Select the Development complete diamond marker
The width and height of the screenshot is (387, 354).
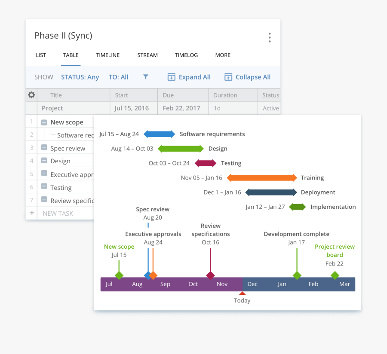click(x=297, y=275)
